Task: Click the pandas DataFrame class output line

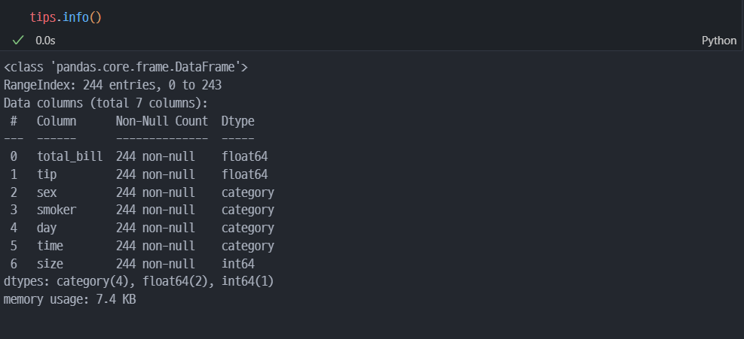Action: click(x=126, y=68)
